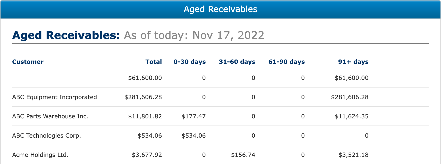
Task: Click the 31-60 days column header
Action: (x=237, y=62)
